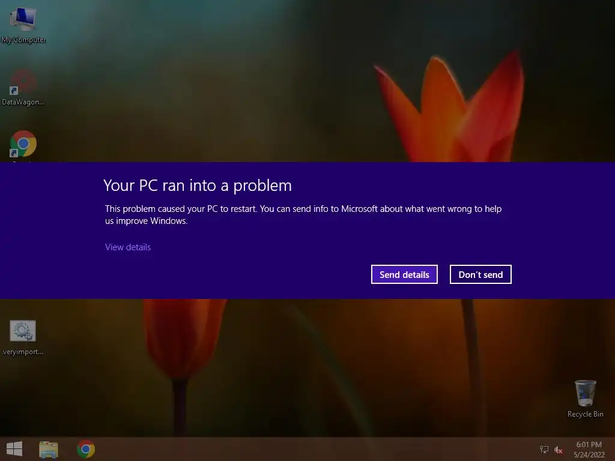Open the My Computer desktop icon
This screenshot has width=615, height=461.
pos(23,25)
